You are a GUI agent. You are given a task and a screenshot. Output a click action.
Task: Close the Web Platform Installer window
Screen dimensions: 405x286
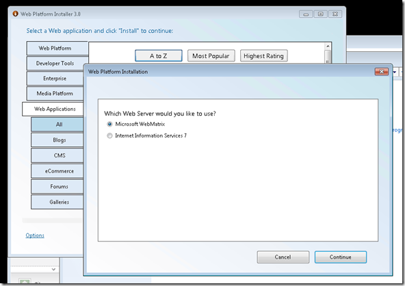coord(335,14)
